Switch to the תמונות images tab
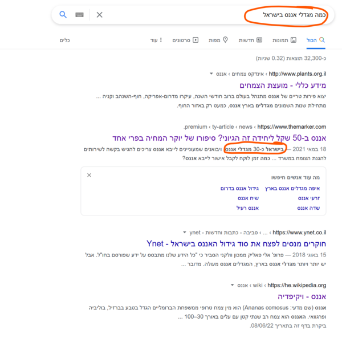Viewport: 342px width, 342px height. [x=284, y=40]
